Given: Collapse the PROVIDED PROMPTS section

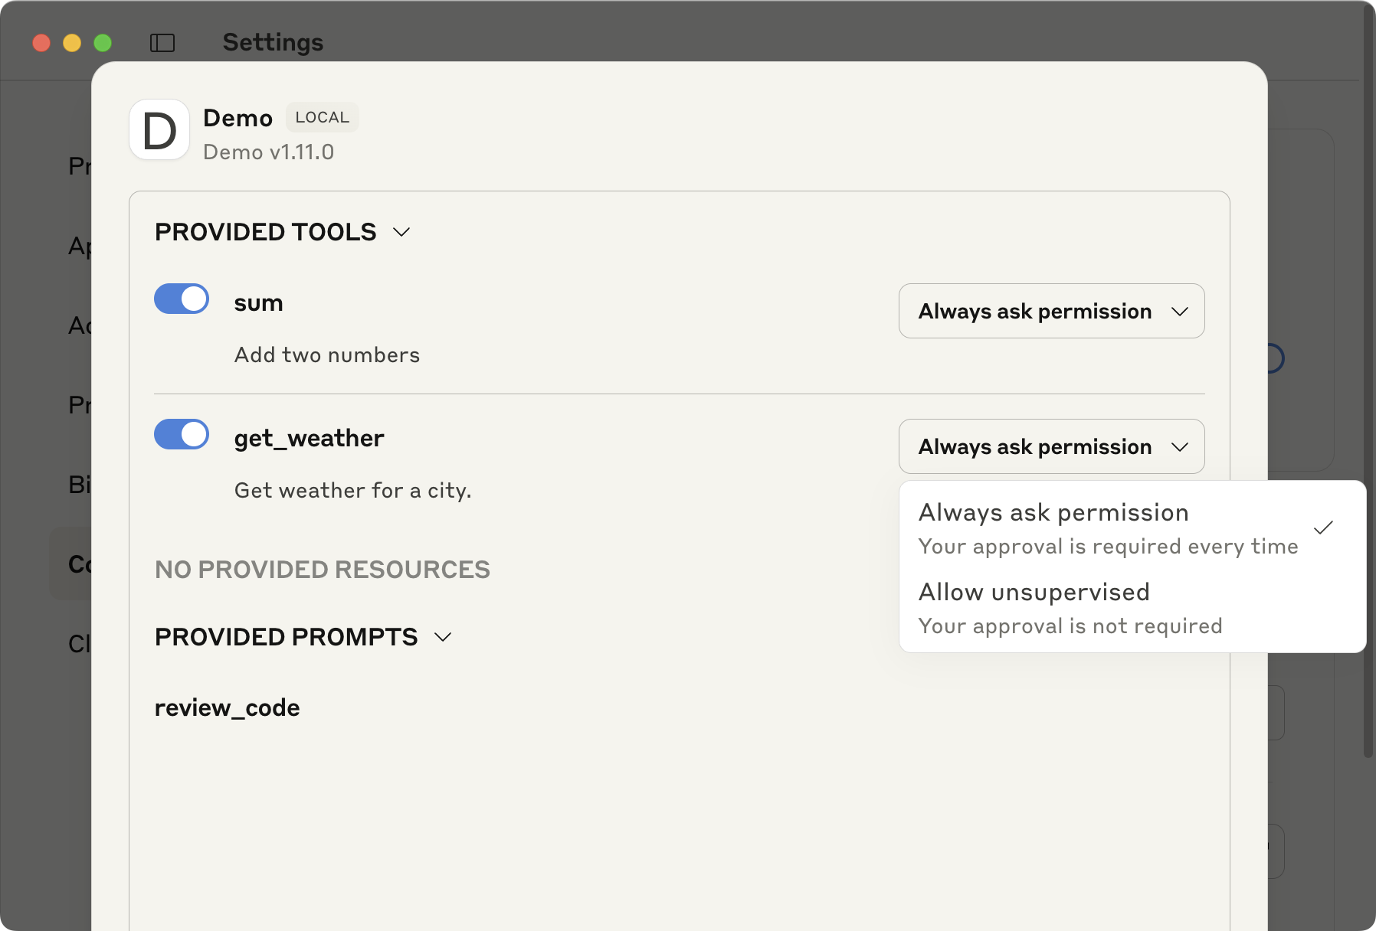Looking at the screenshot, I should pyautogui.click(x=286, y=637).
